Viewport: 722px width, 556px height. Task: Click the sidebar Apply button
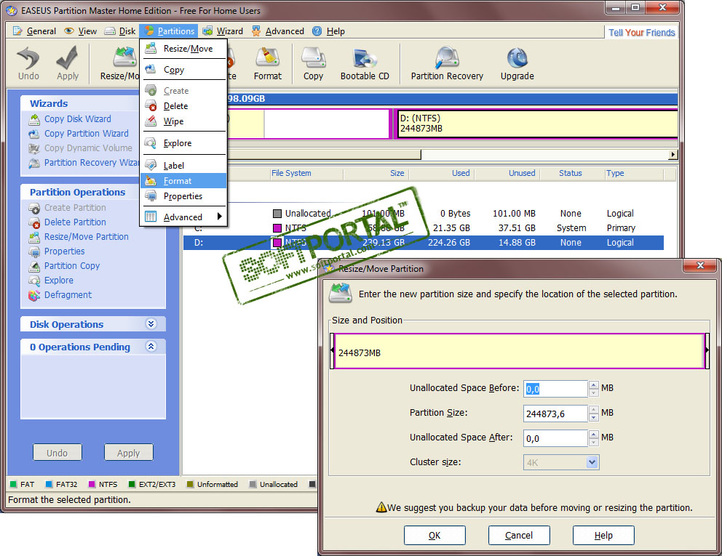click(x=129, y=453)
